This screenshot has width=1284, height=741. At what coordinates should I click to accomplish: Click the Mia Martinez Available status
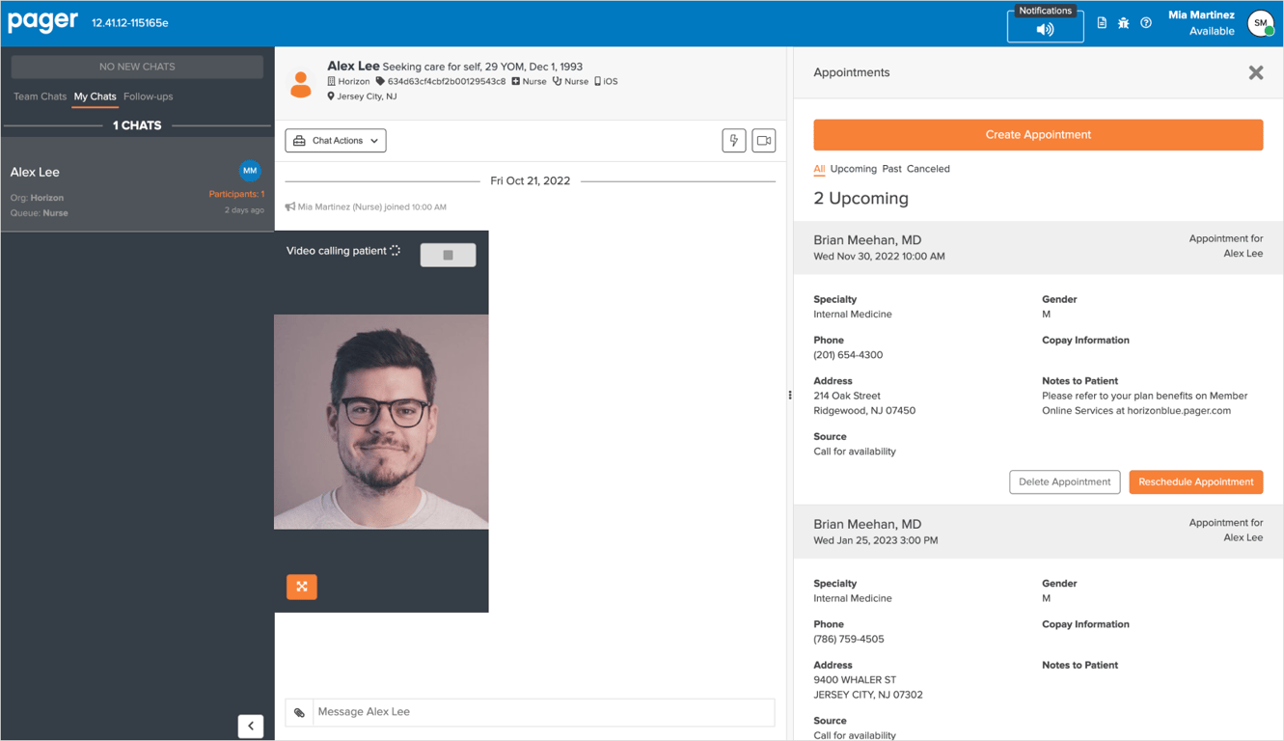point(1201,23)
